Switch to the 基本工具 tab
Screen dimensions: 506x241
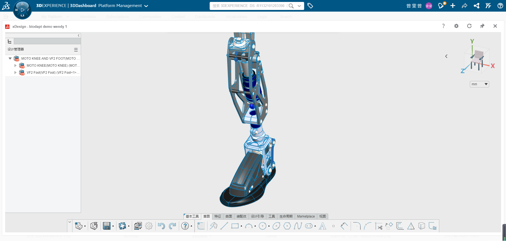coord(192,216)
